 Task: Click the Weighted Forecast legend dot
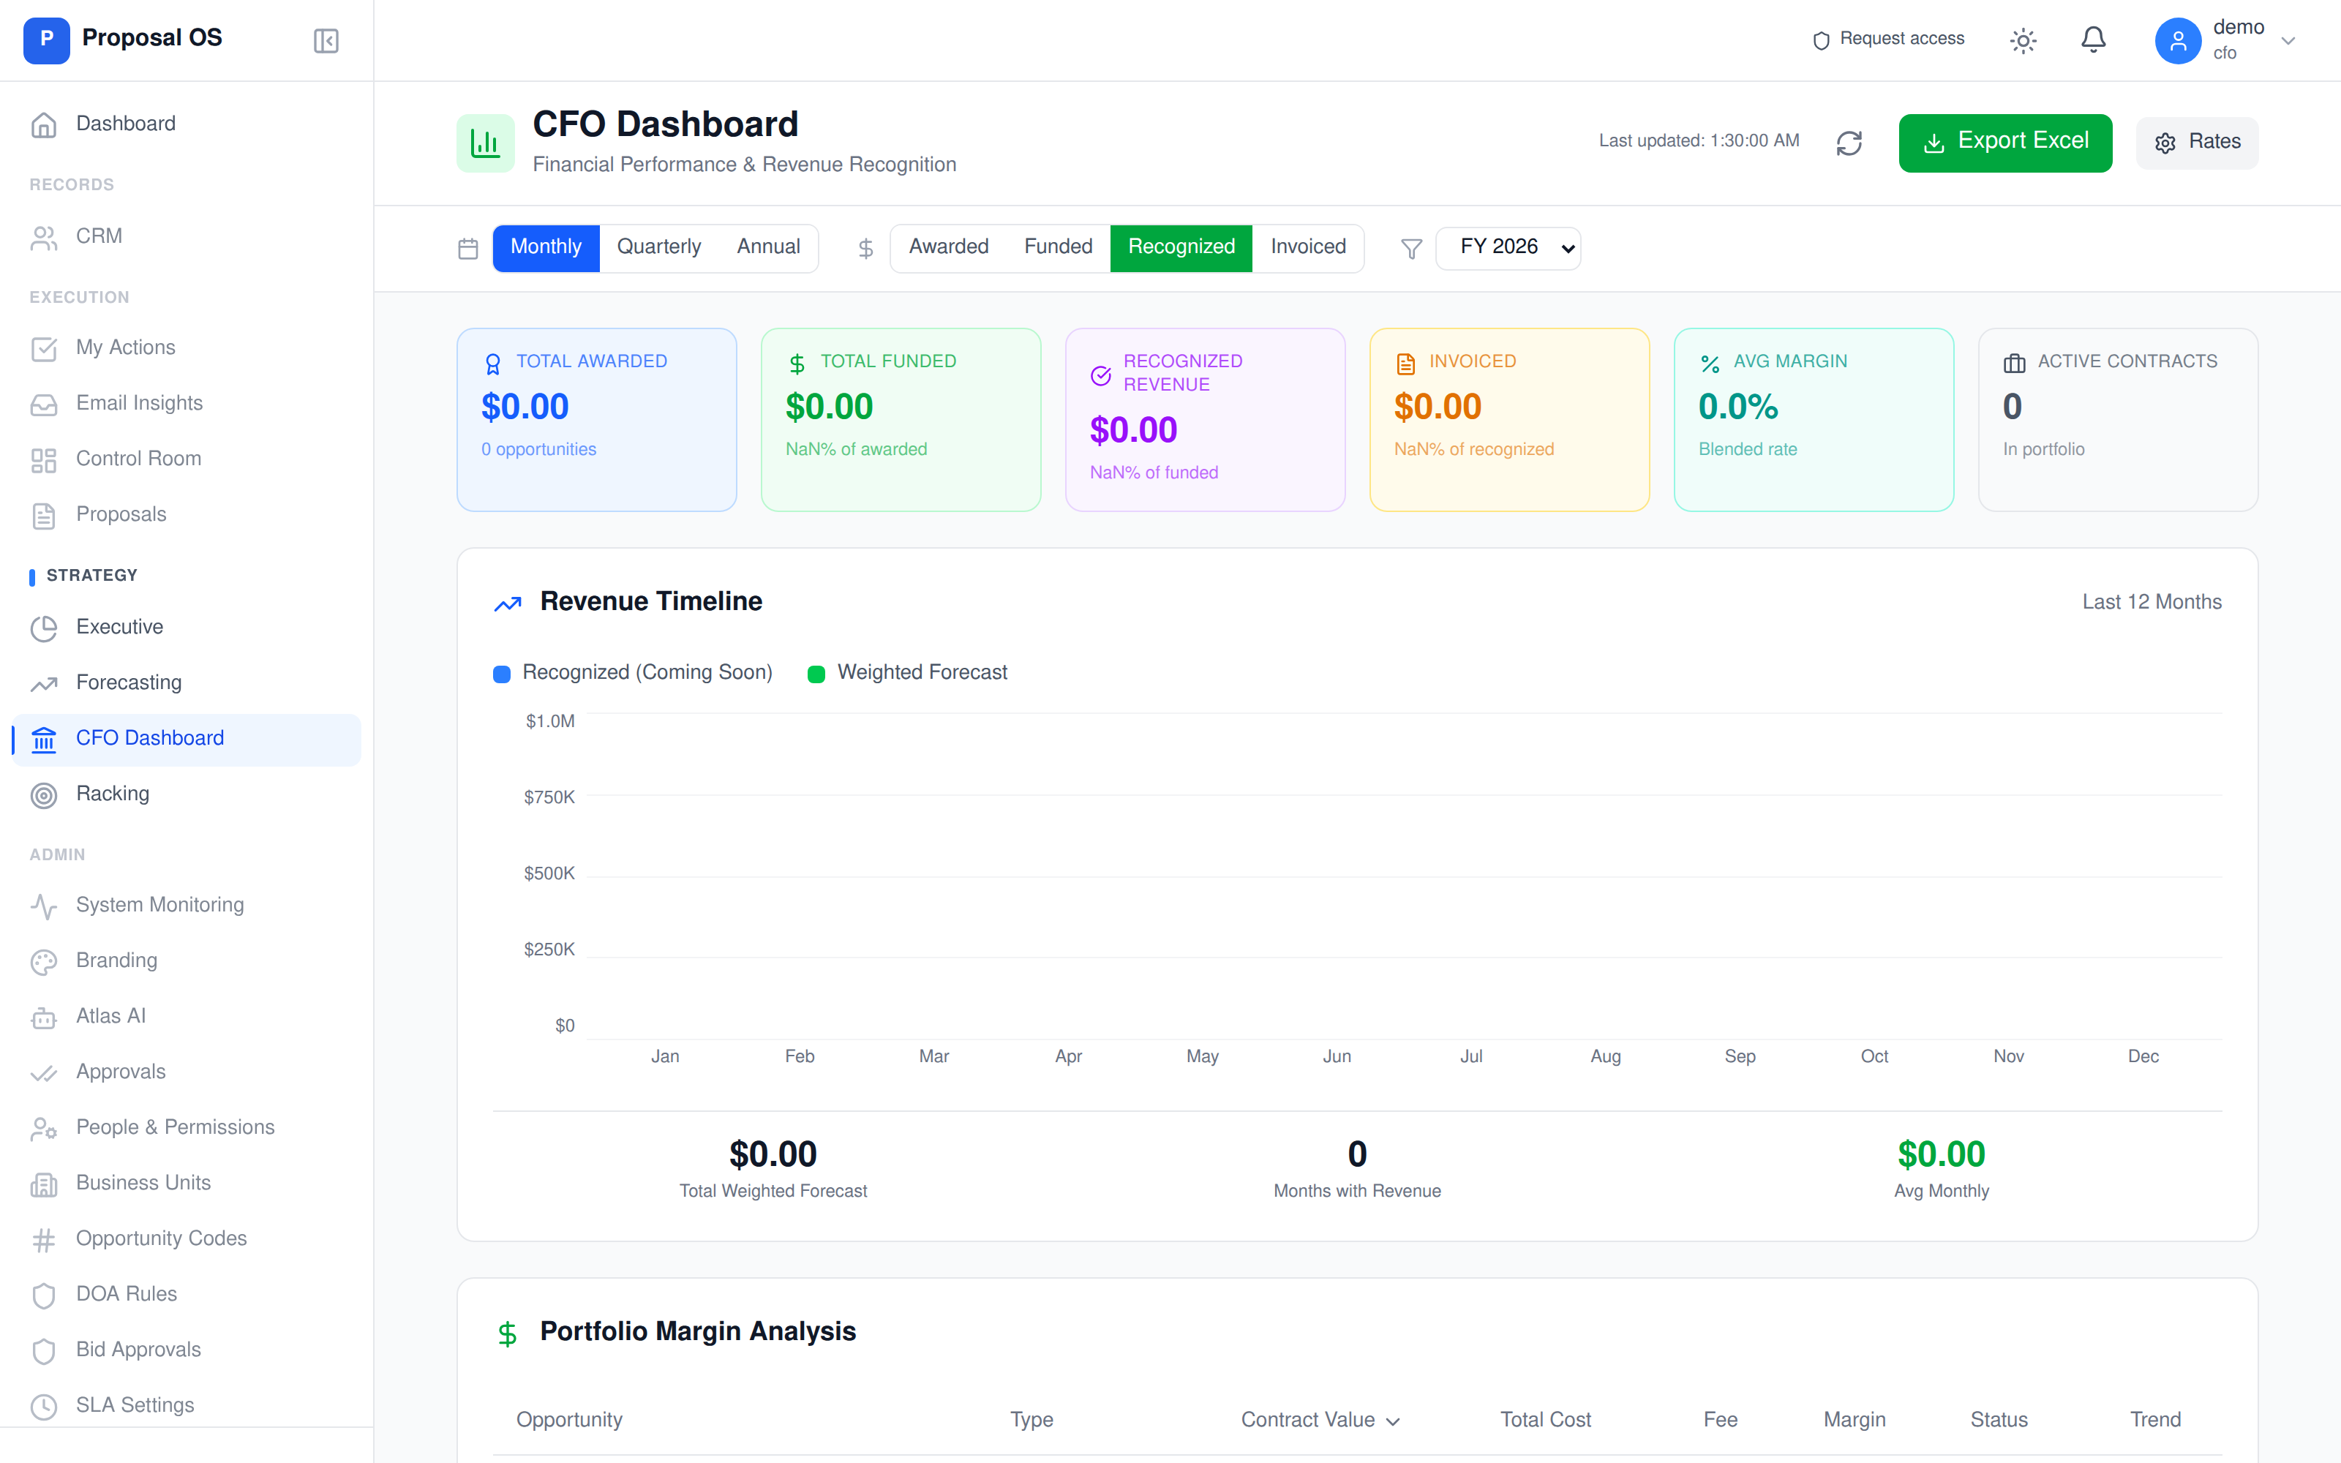pyautogui.click(x=817, y=672)
